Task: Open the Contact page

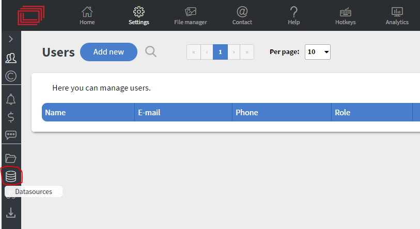Action: (242, 16)
